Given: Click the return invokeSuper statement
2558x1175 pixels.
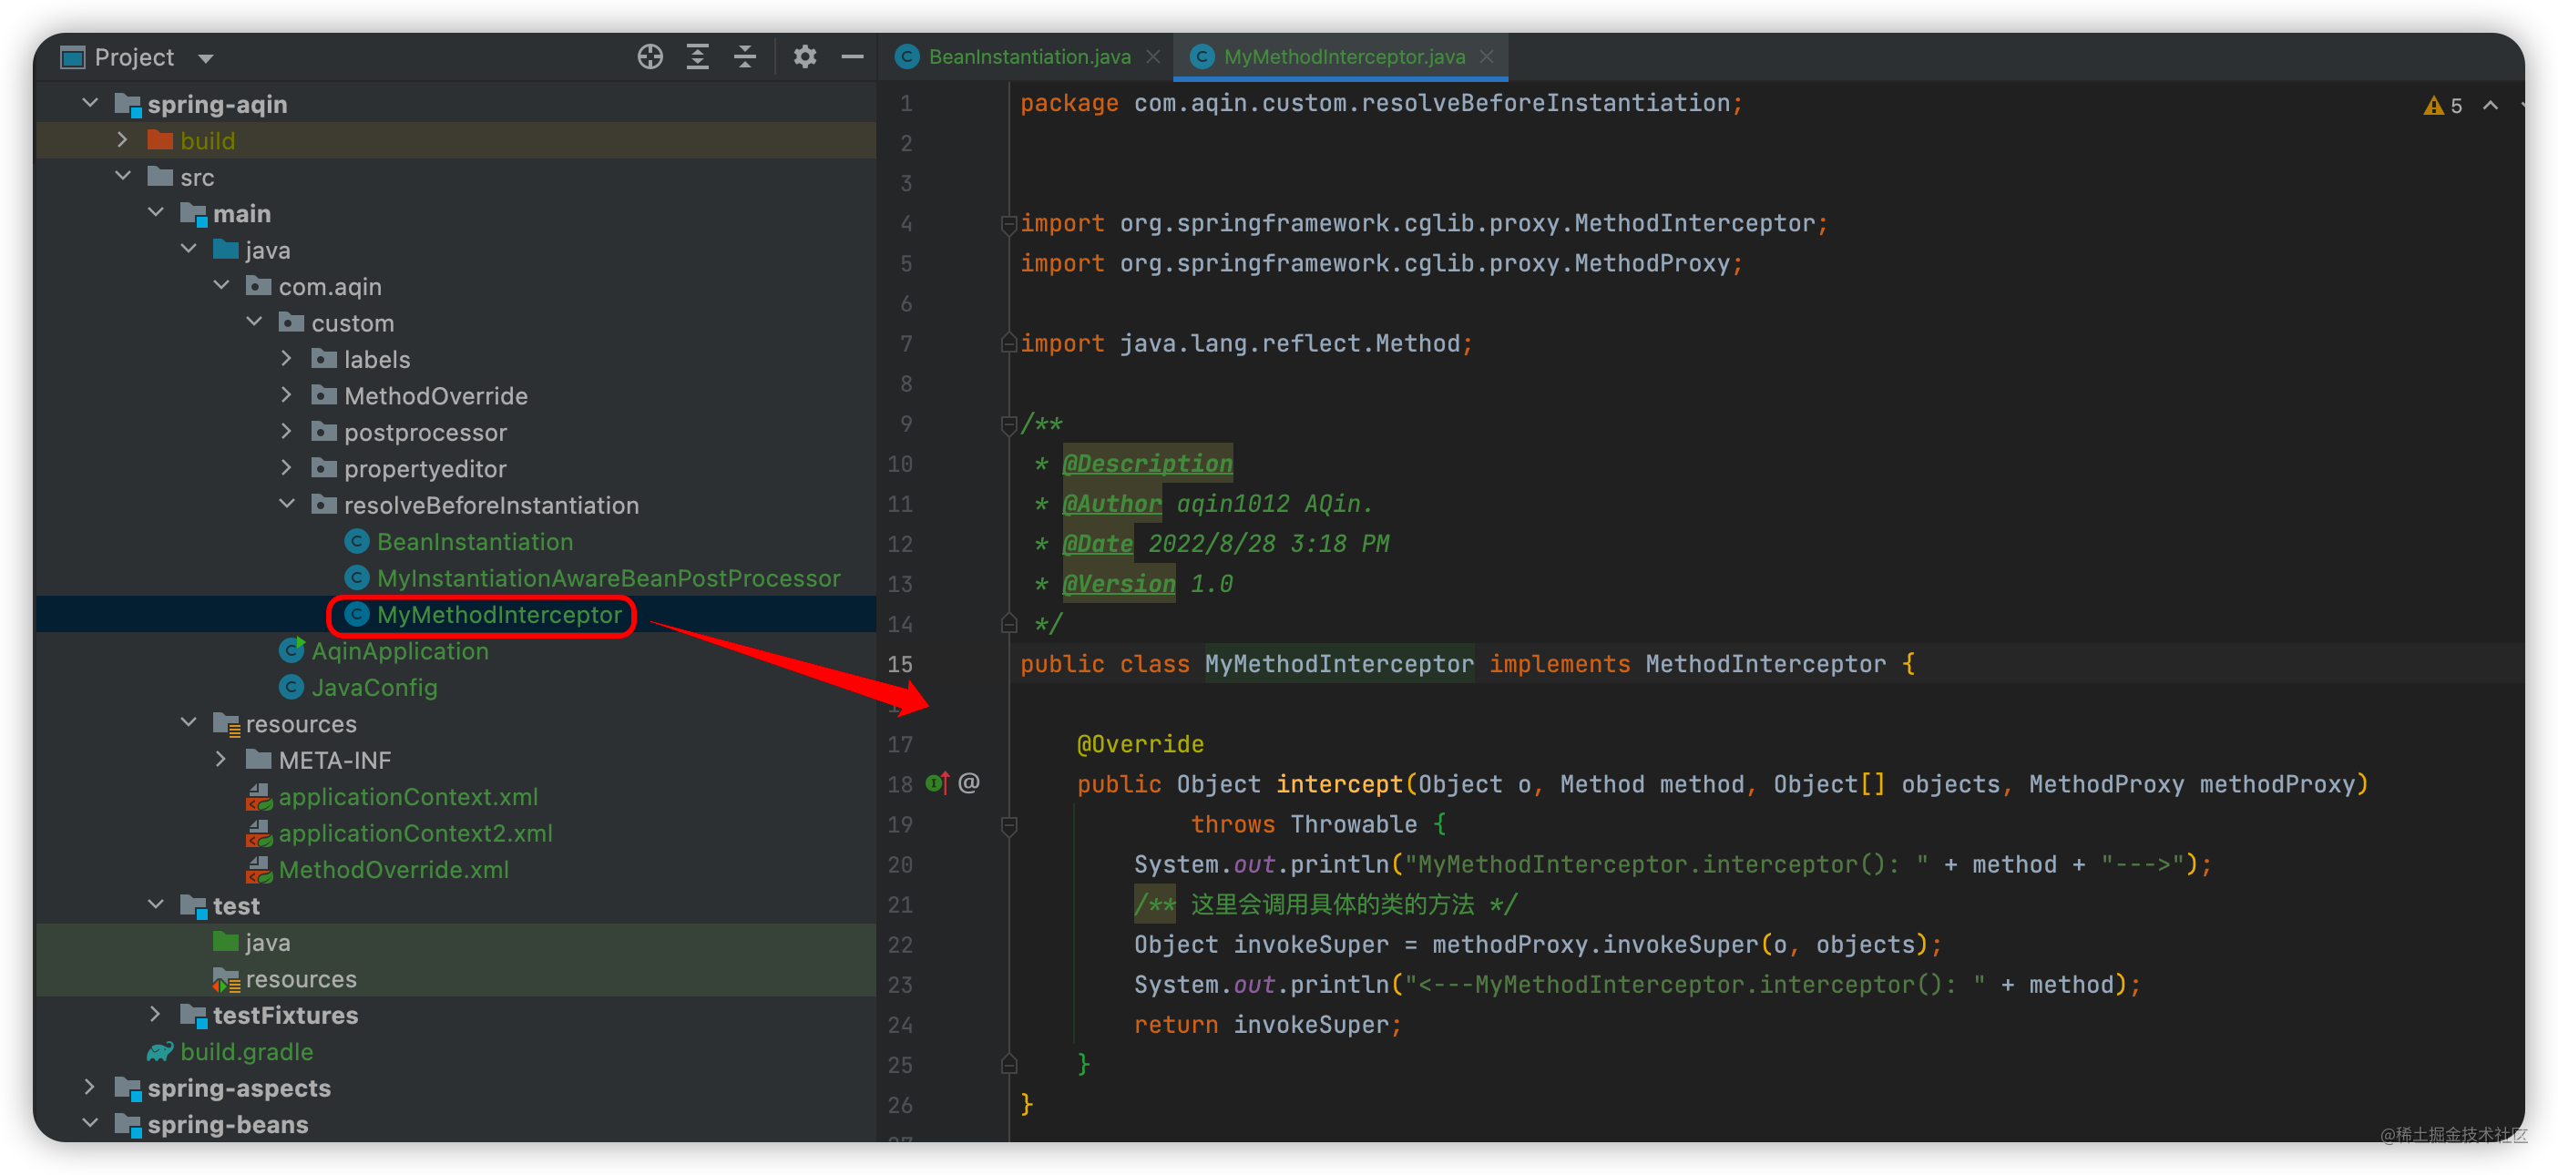Looking at the screenshot, I should [x=1267, y=1025].
